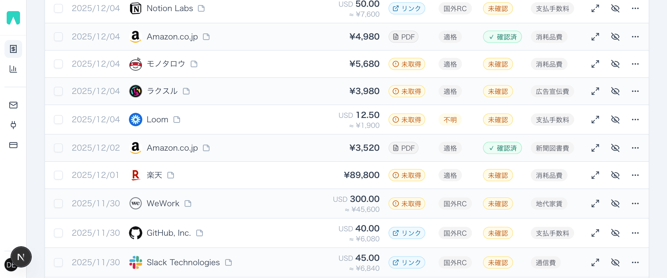Expand the GitHub, Inc. row details
Image resolution: width=667 pixels, height=278 pixels.
(x=595, y=233)
